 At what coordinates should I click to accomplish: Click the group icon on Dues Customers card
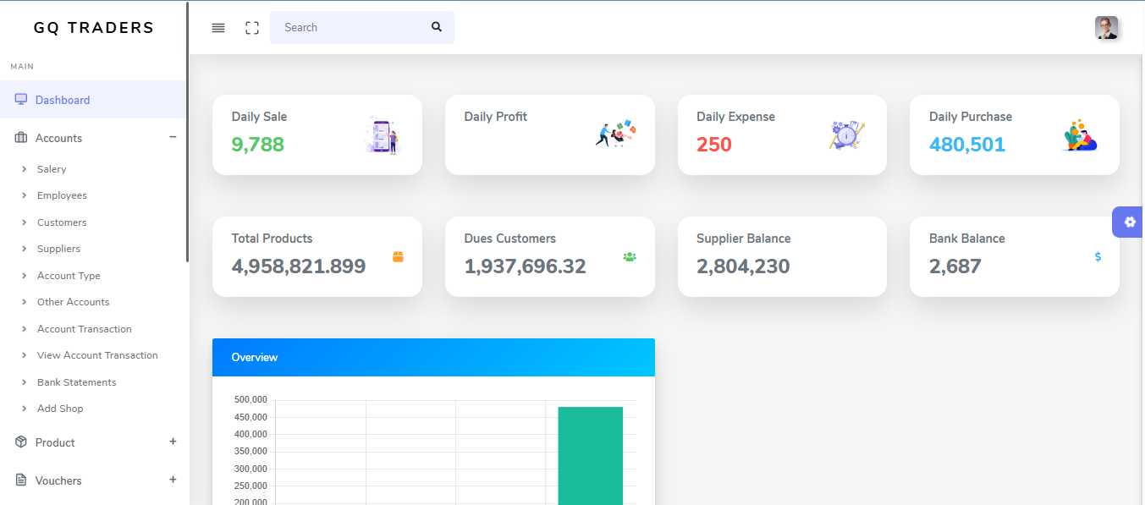point(629,255)
